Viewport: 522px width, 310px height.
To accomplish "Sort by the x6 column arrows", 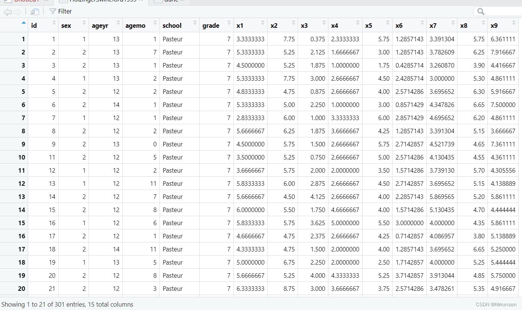I will point(422,23).
